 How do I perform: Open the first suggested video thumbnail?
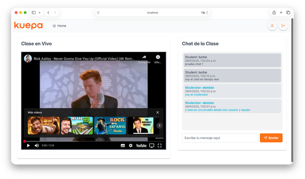[x=43, y=125]
